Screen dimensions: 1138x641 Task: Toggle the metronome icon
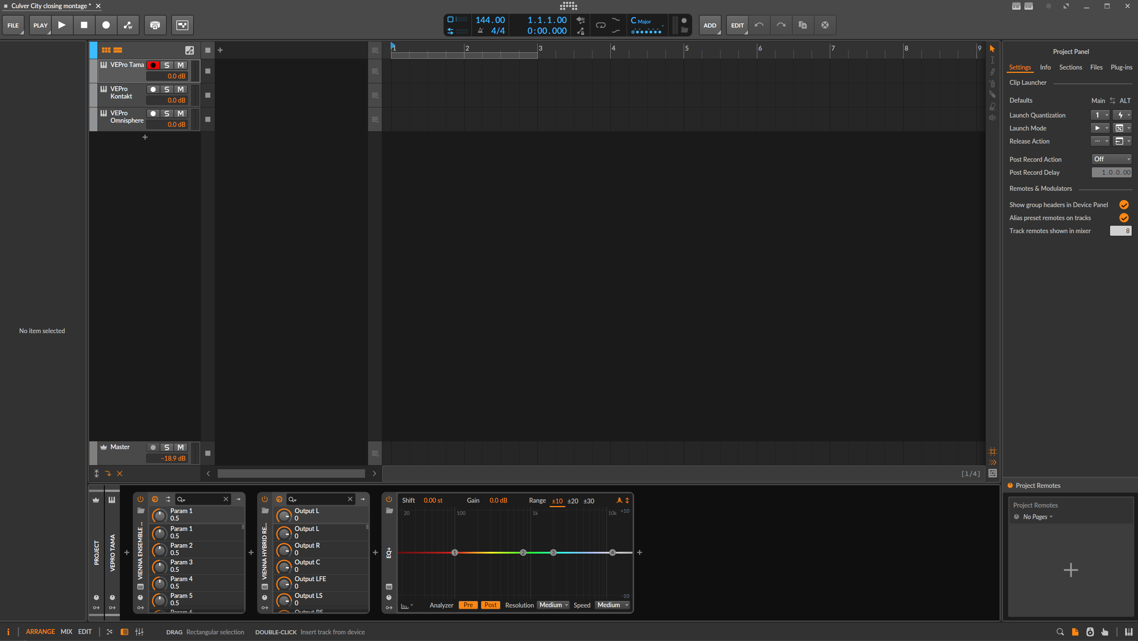pos(480,31)
